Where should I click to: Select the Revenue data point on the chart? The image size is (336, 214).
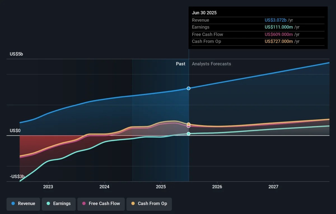[188, 88]
